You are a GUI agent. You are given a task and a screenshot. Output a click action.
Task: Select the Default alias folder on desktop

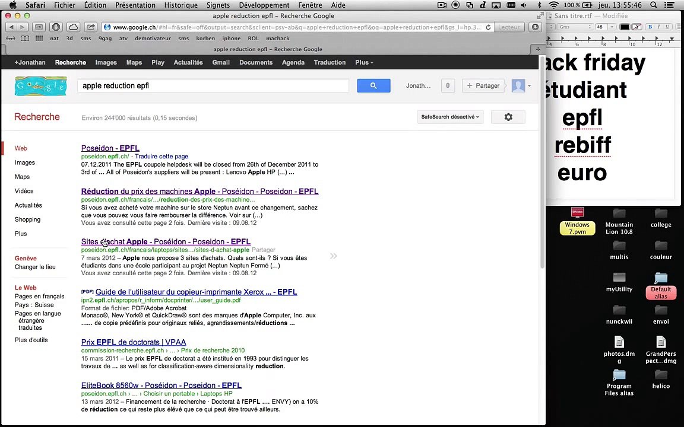pos(661,285)
